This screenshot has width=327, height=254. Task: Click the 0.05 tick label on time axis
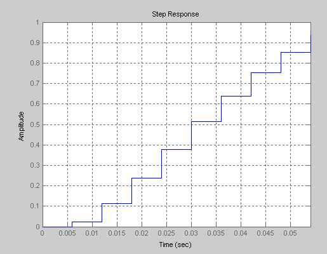coord(290,233)
